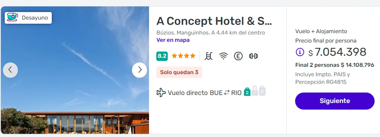Click the breakfast cup icon

click(12, 18)
